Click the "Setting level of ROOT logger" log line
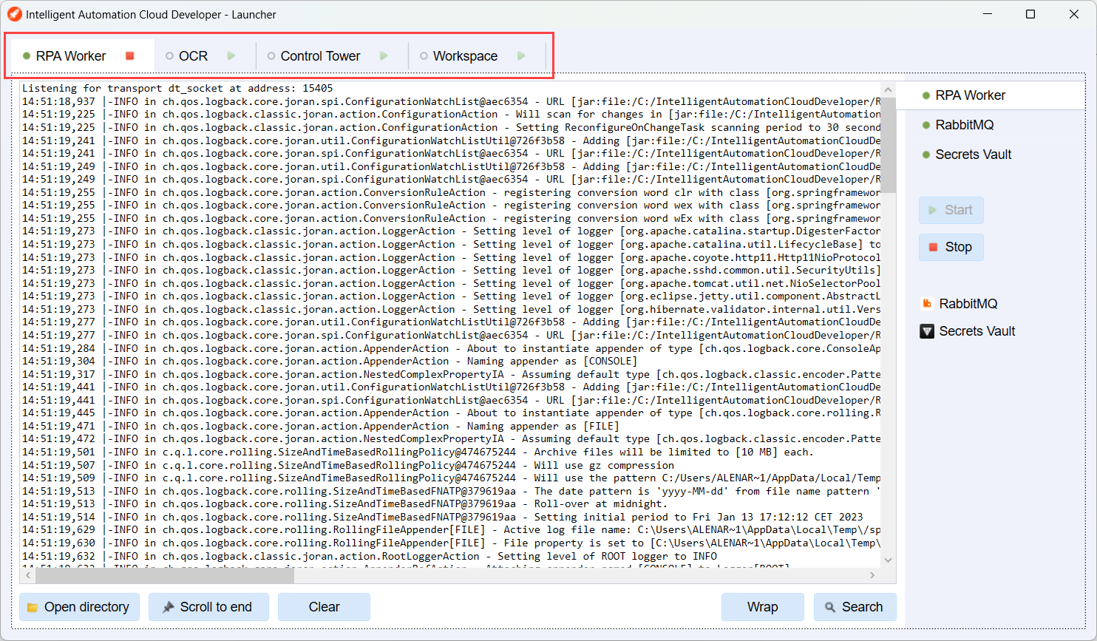The height and width of the screenshot is (641, 1097). tap(370, 556)
